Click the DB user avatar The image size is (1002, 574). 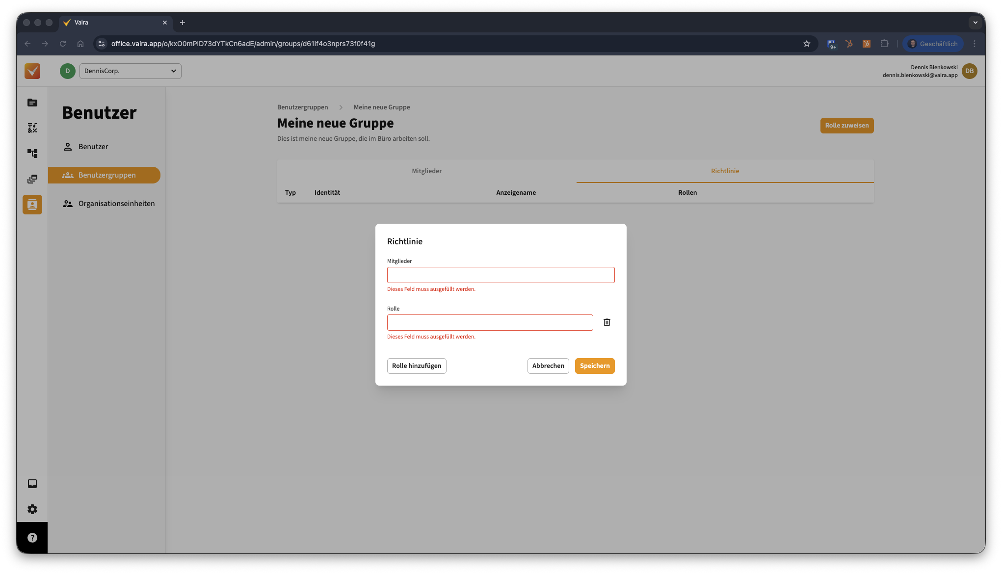coord(969,71)
